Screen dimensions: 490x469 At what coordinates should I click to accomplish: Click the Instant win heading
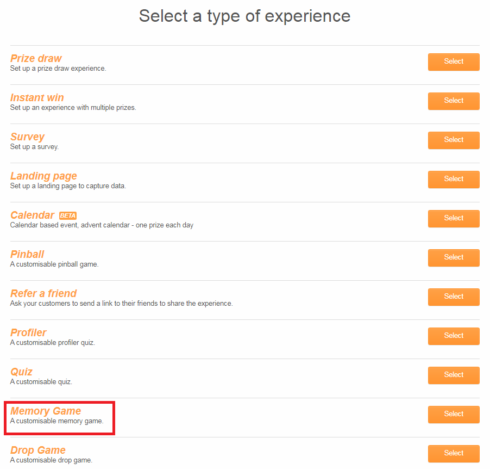coord(37,97)
